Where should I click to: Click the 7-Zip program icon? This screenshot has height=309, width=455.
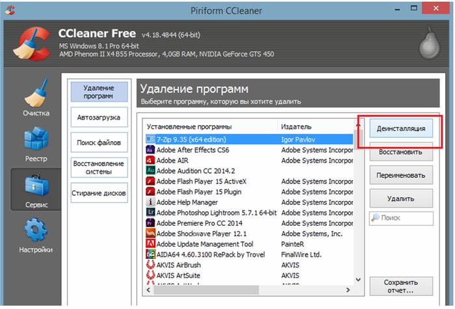point(150,139)
